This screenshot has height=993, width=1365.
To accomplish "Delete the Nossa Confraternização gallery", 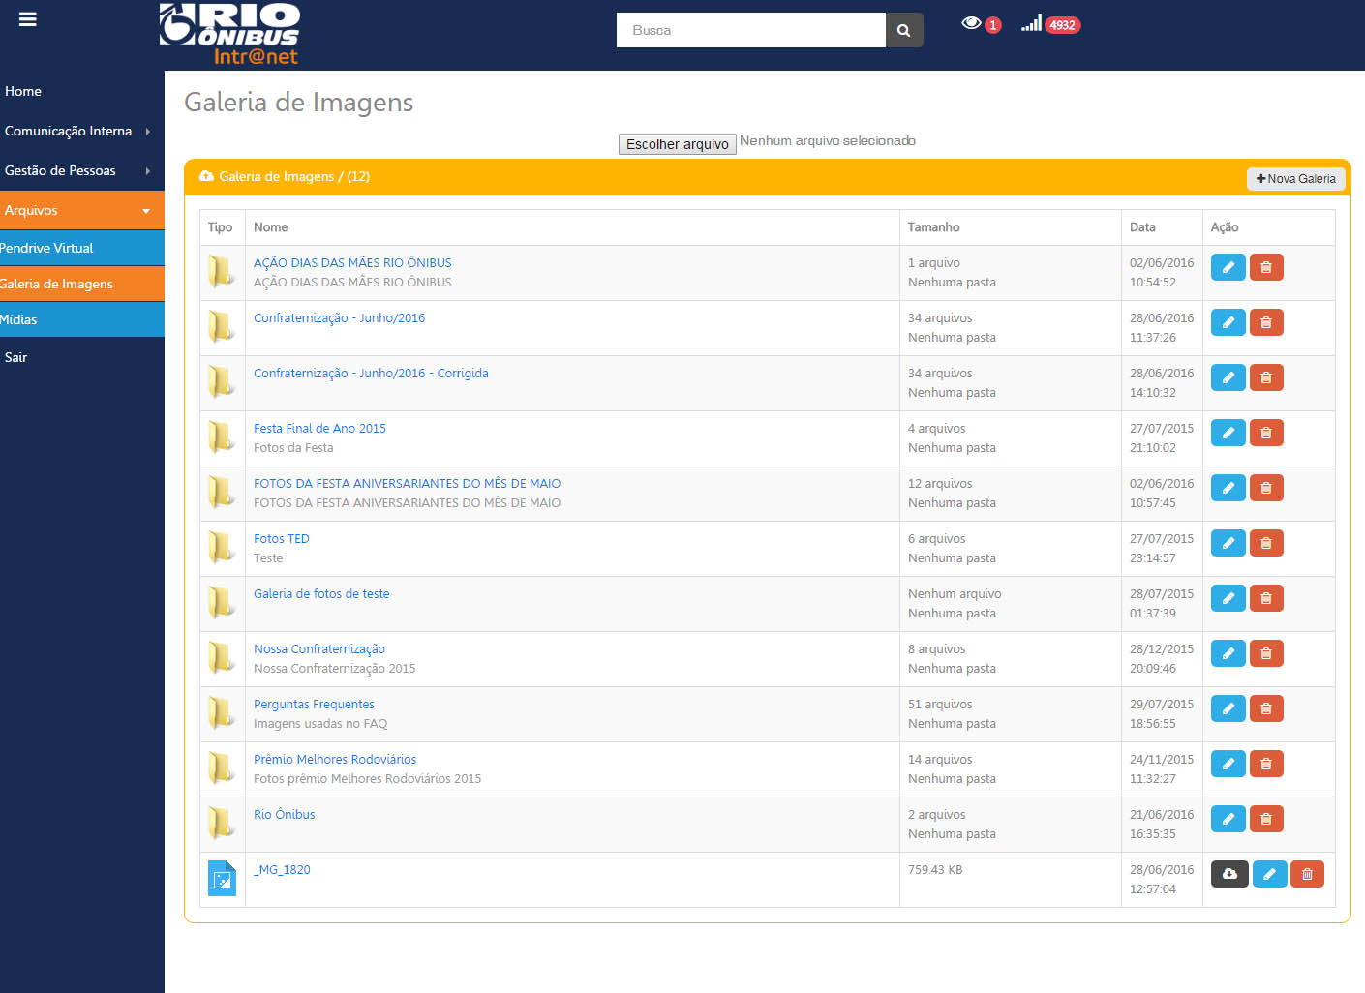I will [1266, 653].
